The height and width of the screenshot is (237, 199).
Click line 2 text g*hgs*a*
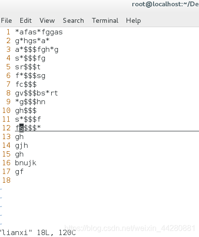(32, 41)
